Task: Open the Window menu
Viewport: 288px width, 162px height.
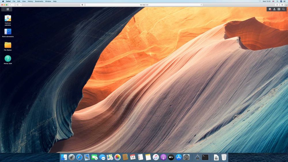Action: point(48,1)
